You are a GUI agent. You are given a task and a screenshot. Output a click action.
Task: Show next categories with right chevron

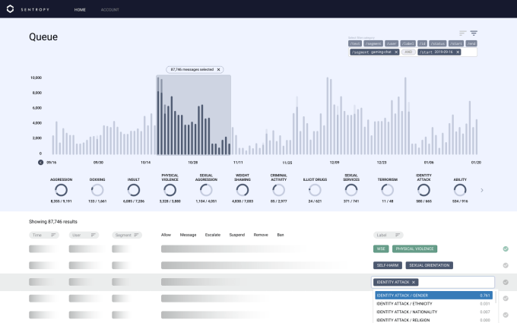pos(482,190)
